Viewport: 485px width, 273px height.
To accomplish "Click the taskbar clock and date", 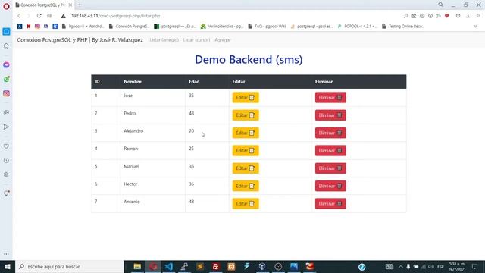I will click(457, 266).
